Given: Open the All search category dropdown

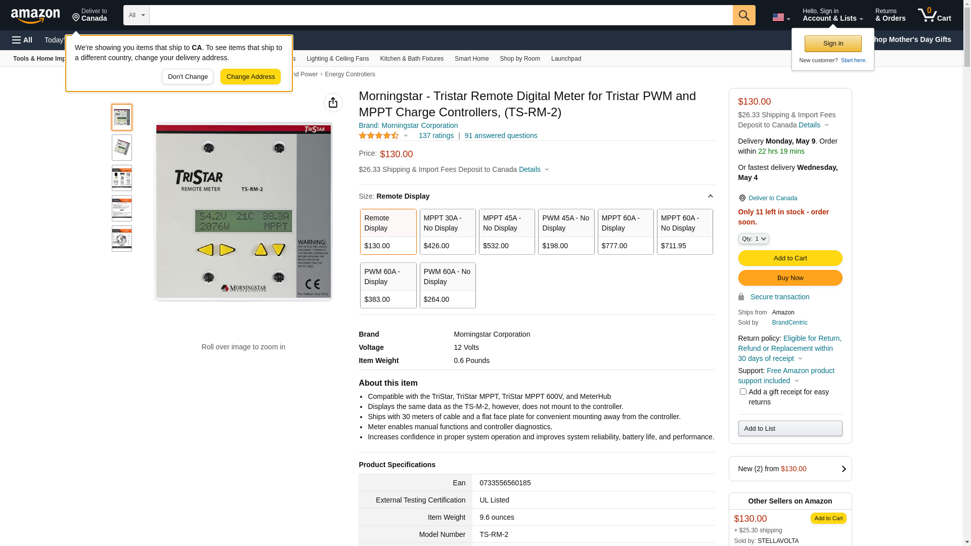Looking at the screenshot, I should pyautogui.click(x=136, y=15).
